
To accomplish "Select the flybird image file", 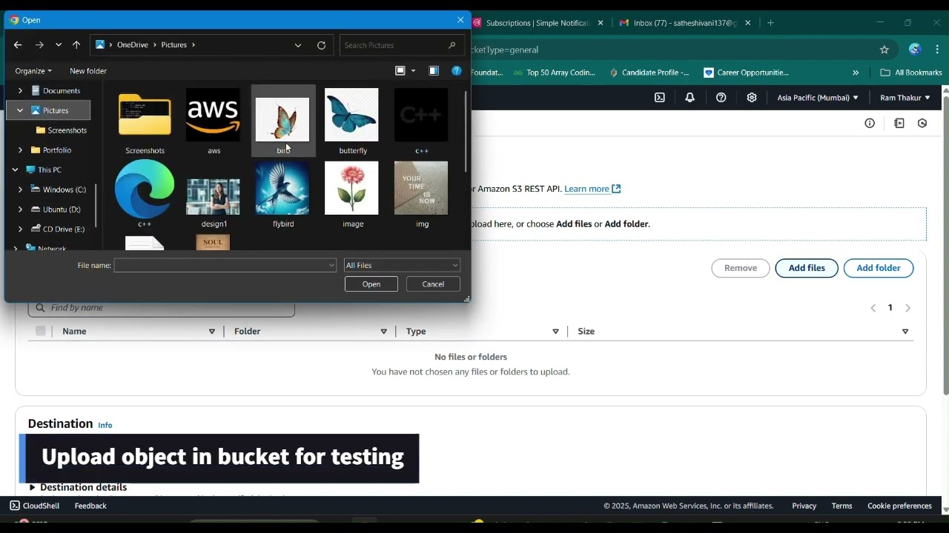I will [x=283, y=195].
